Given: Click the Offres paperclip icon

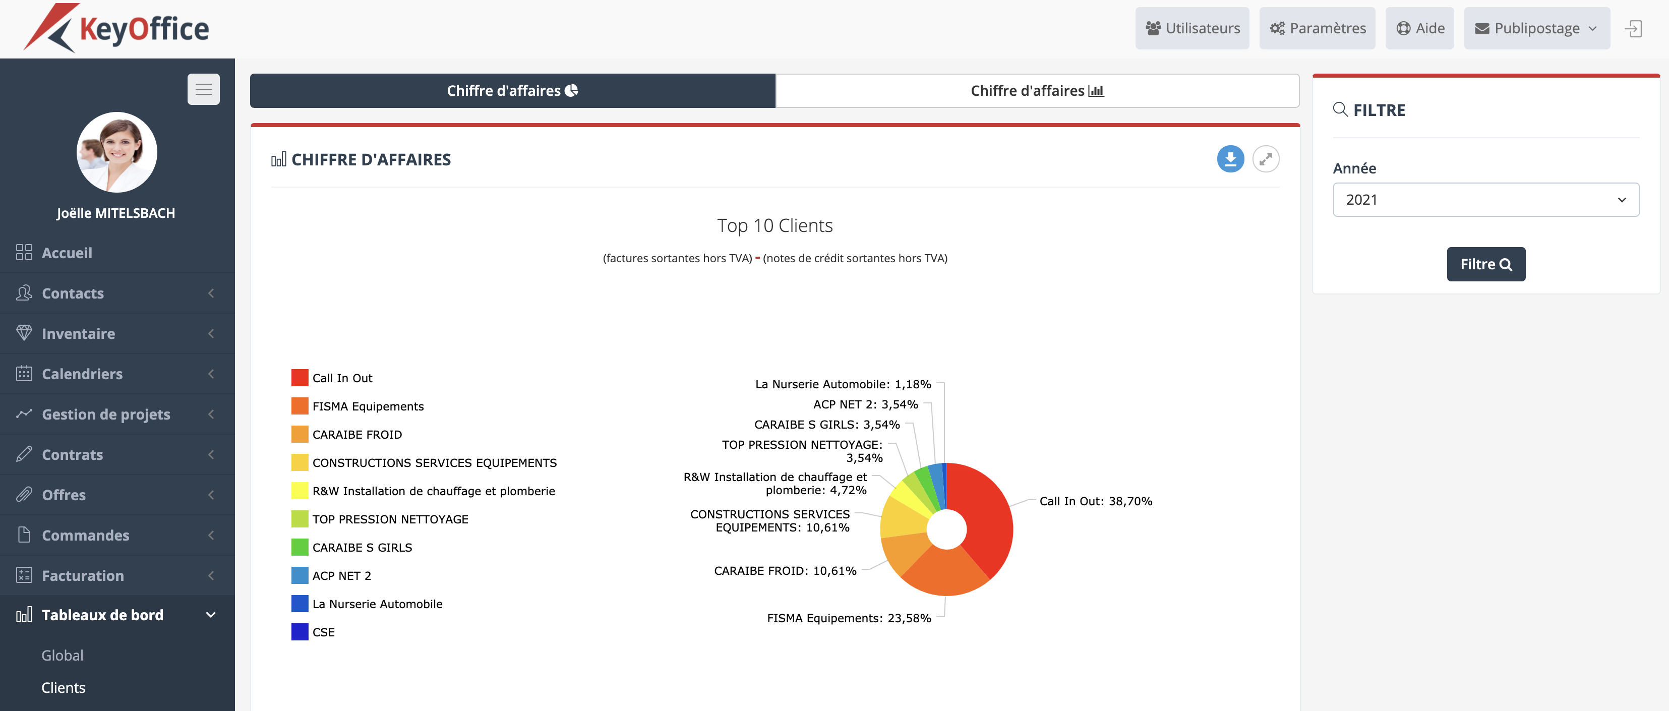Looking at the screenshot, I should (24, 495).
